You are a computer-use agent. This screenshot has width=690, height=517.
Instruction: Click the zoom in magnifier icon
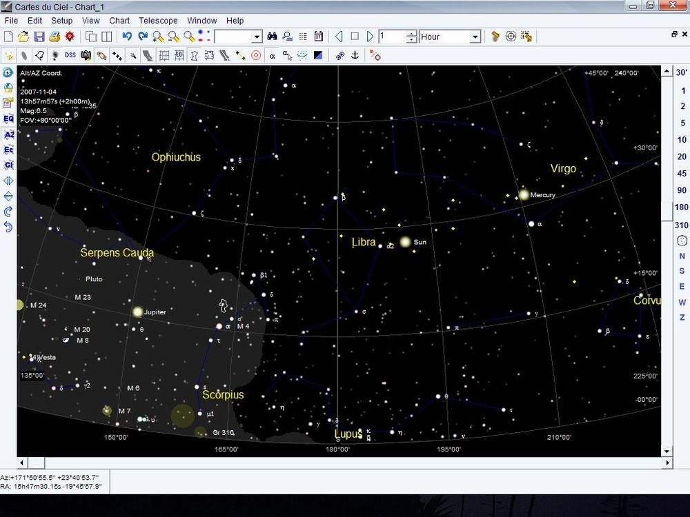pos(158,37)
